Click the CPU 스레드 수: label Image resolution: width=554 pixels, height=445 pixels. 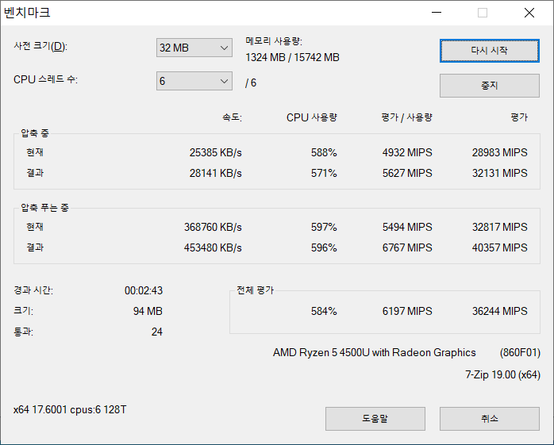tap(45, 79)
